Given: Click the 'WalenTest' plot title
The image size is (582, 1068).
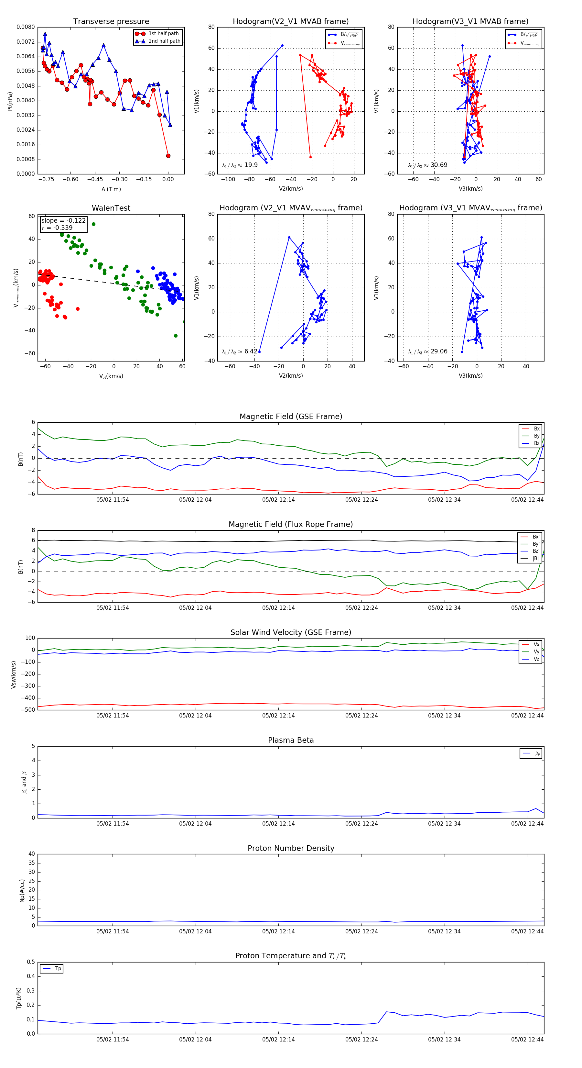Looking at the screenshot, I should pos(111,208).
